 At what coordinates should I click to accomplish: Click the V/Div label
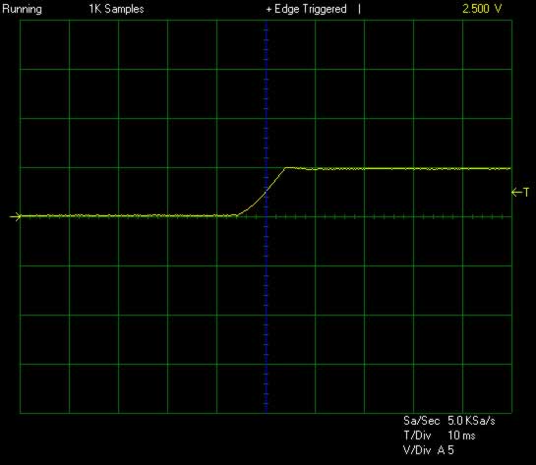click(x=417, y=450)
